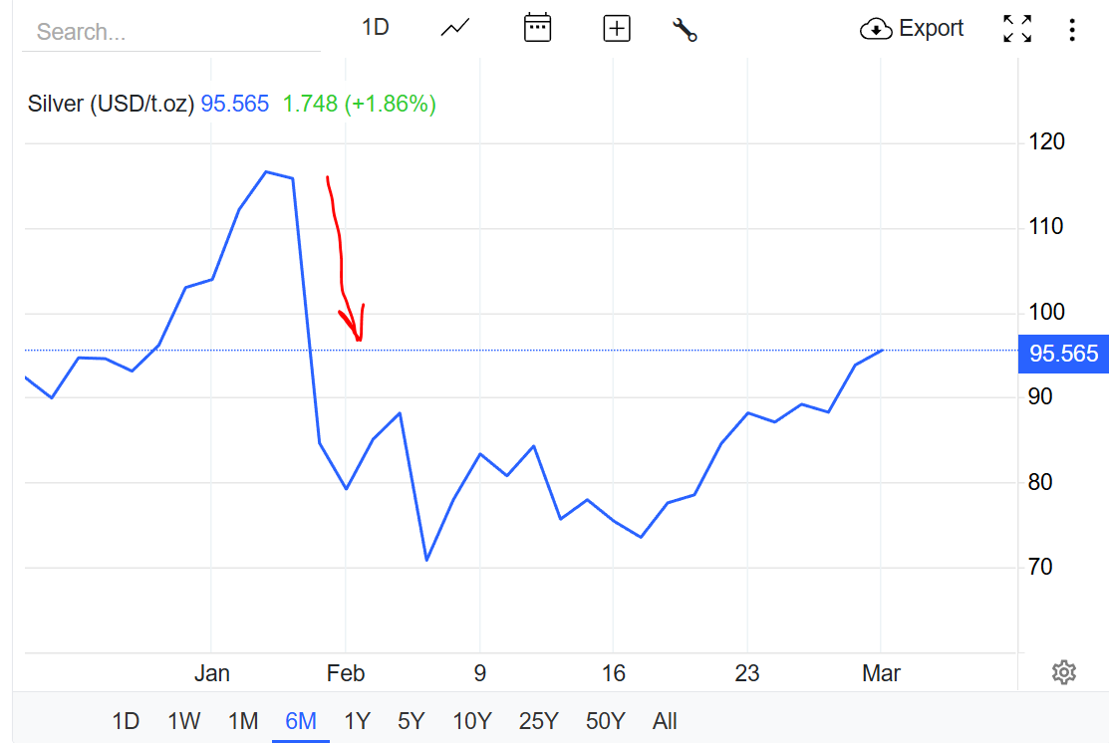Toggle fullscreen chart view
This screenshot has width=1109, height=743.
[x=1017, y=29]
